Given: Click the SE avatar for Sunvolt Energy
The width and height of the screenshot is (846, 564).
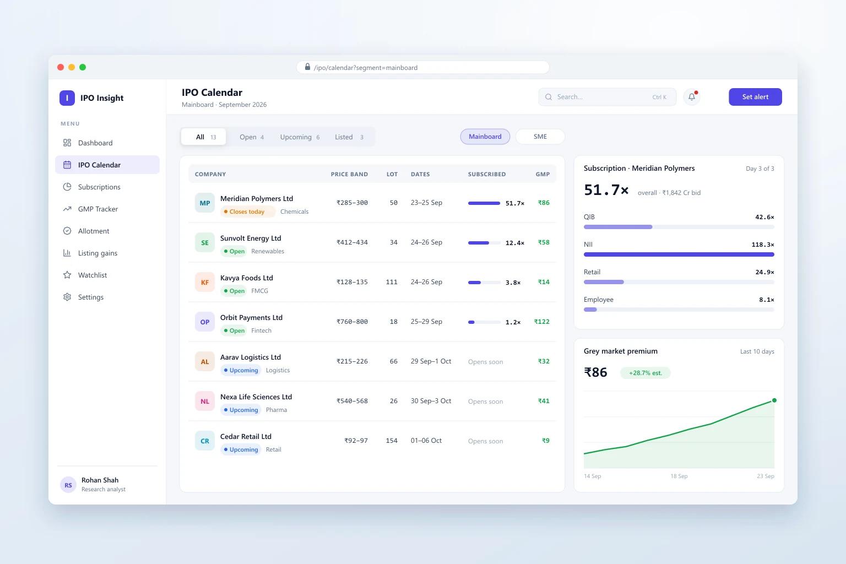Looking at the screenshot, I should [205, 242].
